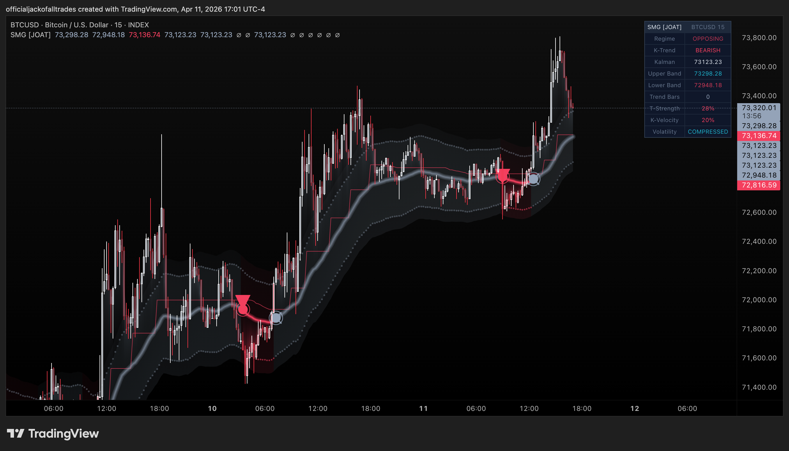Click the 72,600.00 price scale label
The height and width of the screenshot is (451, 789).
pyautogui.click(x=759, y=212)
